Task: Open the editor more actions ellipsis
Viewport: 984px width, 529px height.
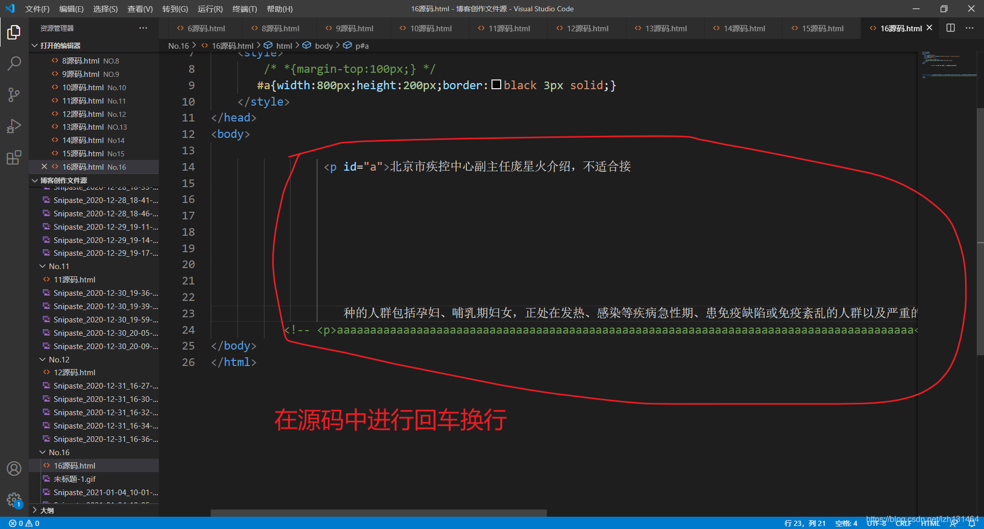Action: pyautogui.click(x=969, y=28)
